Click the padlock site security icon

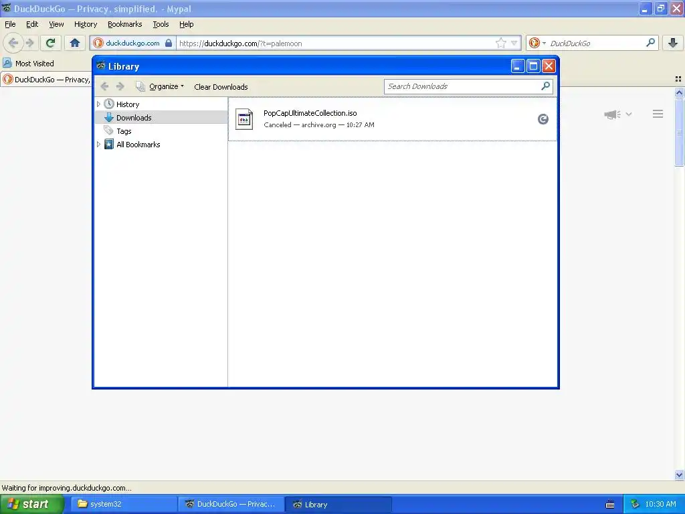pyautogui.click(x=169, y=43)
